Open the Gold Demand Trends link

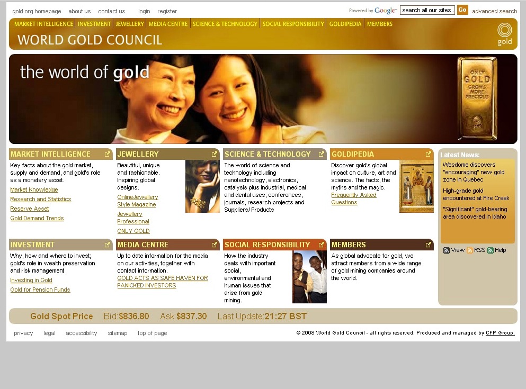(37, 219)
